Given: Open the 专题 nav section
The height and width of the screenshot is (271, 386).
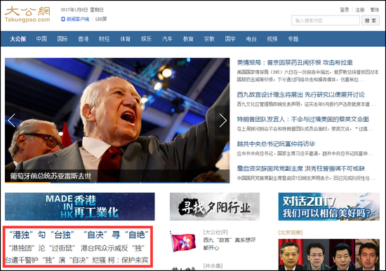Looking at the screenshot, I should click(293, 39).
